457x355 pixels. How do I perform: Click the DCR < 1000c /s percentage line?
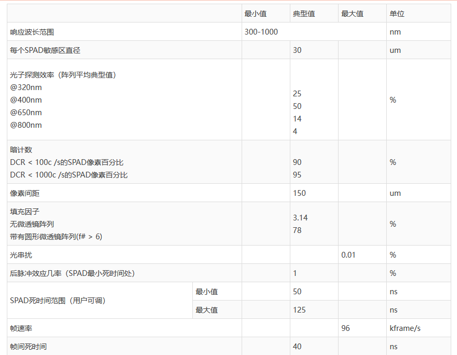tap(69, 175)
